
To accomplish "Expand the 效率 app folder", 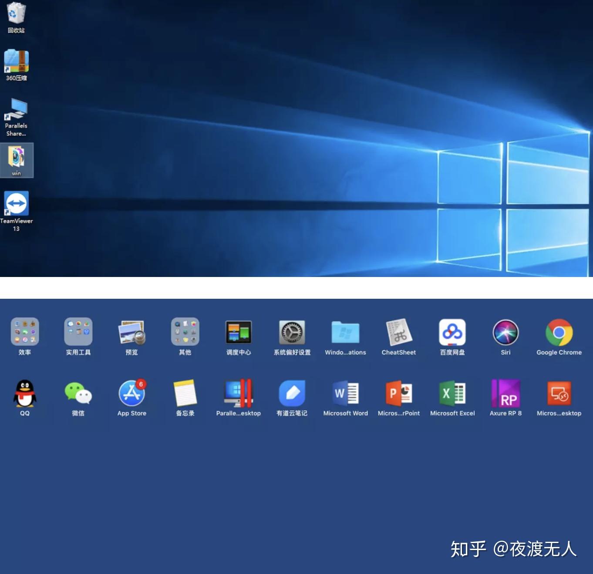I will tap(24, 333).
